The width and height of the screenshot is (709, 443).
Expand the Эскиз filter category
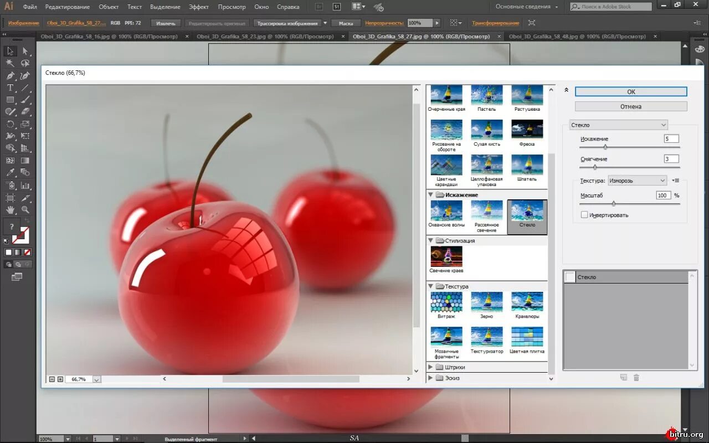pyautogui.click(x=431, y=378)
